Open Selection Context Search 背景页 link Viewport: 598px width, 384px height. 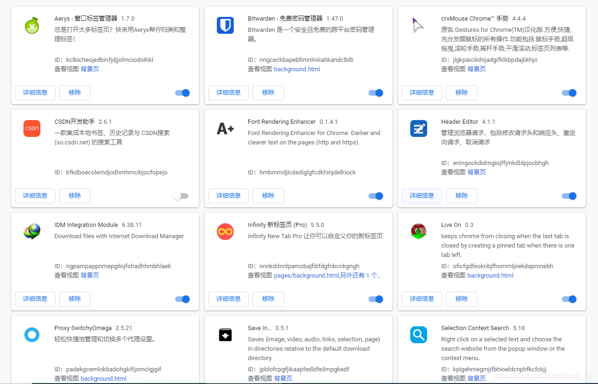pyautogui.click(x=476, y=379)
